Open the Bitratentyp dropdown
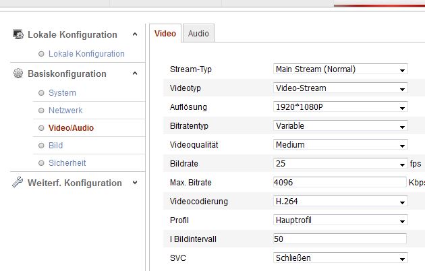This screenshot has height=271, width=425. pos(340,125)
